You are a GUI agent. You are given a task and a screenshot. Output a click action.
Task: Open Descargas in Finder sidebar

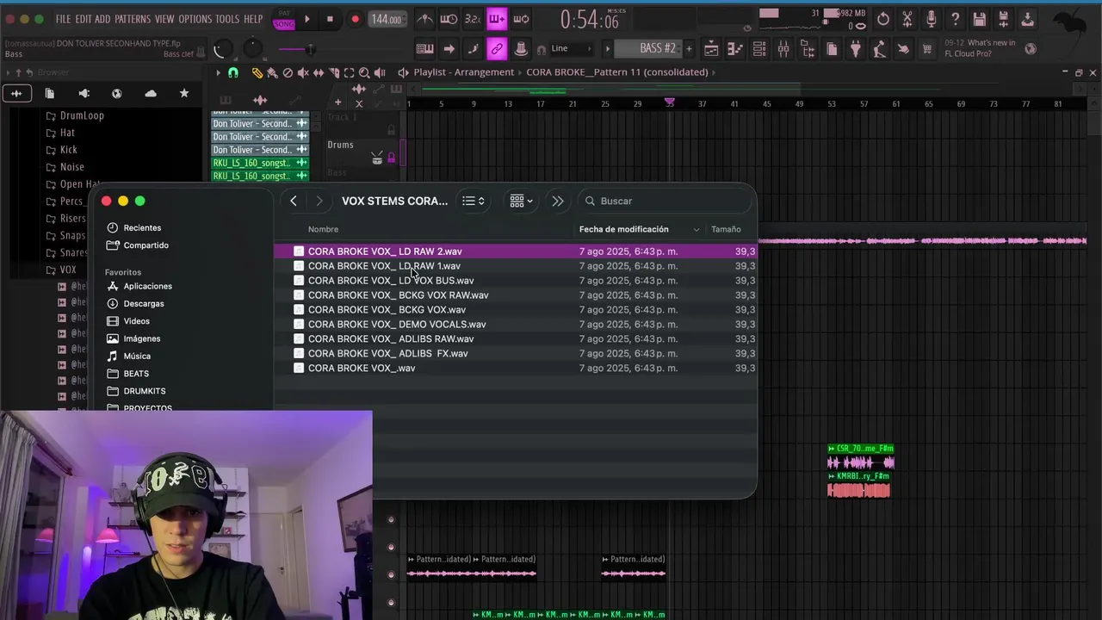[x=136, y=303]
